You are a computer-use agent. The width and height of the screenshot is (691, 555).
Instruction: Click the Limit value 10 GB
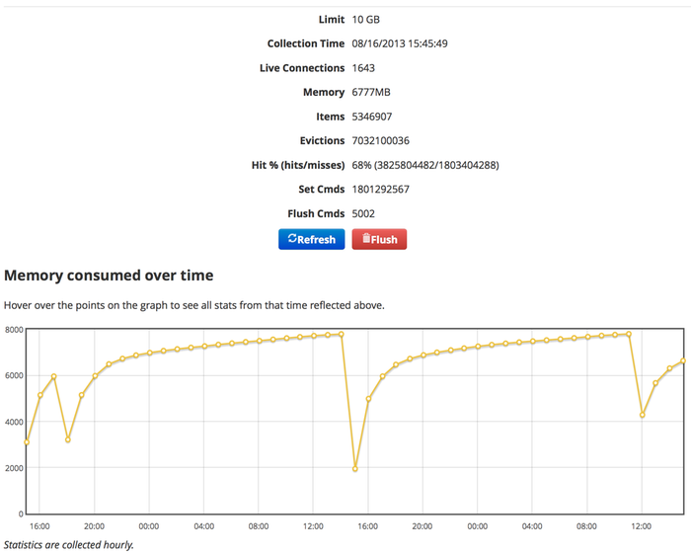[x=366, y=20]
